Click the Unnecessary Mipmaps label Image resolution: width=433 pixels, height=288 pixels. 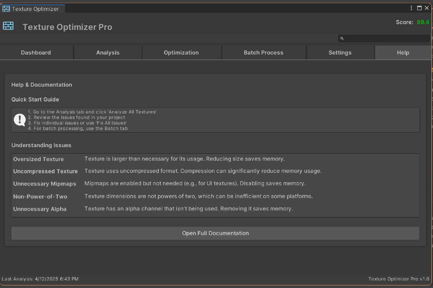(45, 184)
